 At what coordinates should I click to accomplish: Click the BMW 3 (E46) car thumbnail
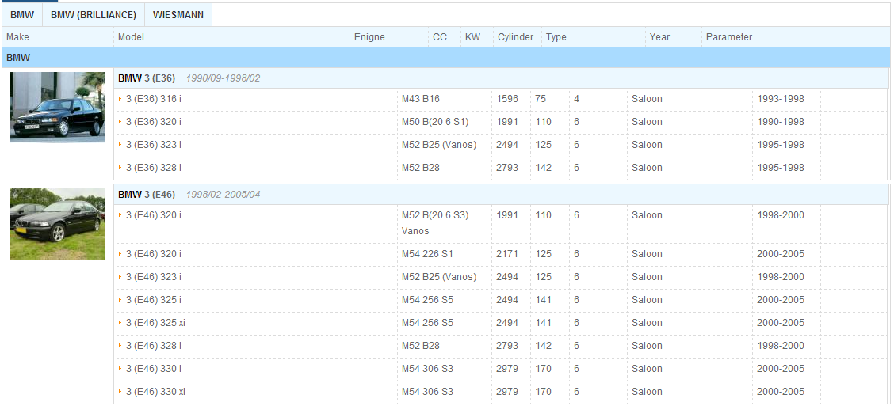58,224
